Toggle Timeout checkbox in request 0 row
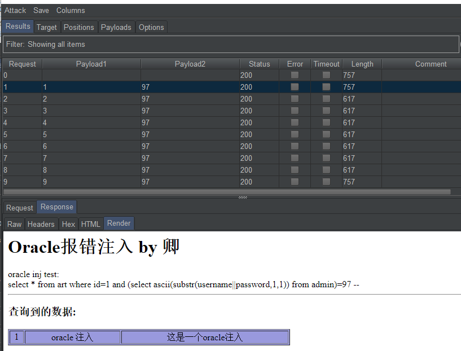 point(326,75)
